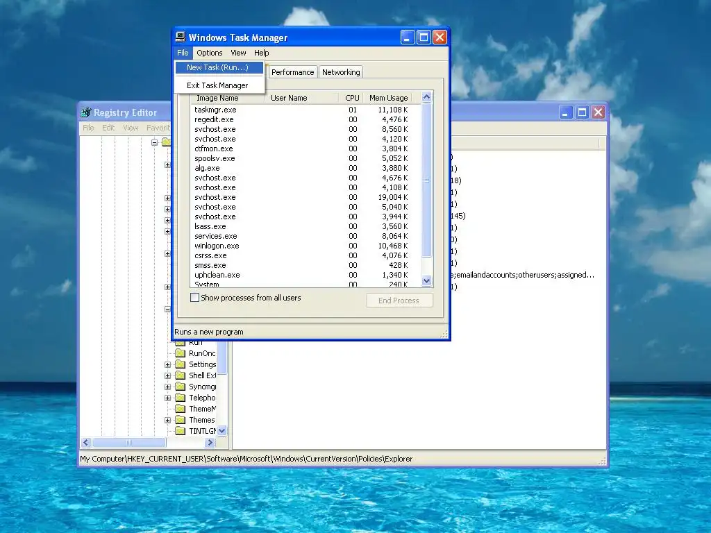This screenshot has width=711, height=533.
Task: Open Registry Editor View menu
Action: 131,128
